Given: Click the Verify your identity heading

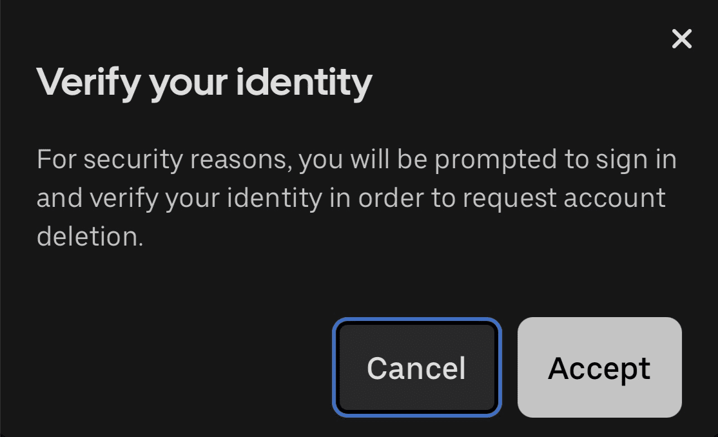Looking at the screenshot, I should click(x=205, y=82).
